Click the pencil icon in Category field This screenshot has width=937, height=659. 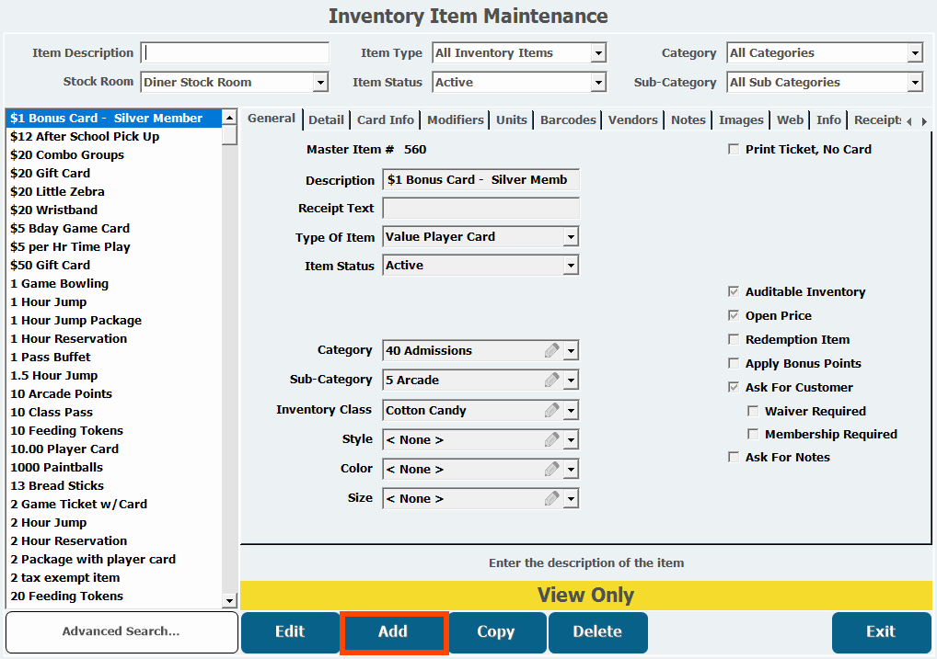[x=551, y=350]
